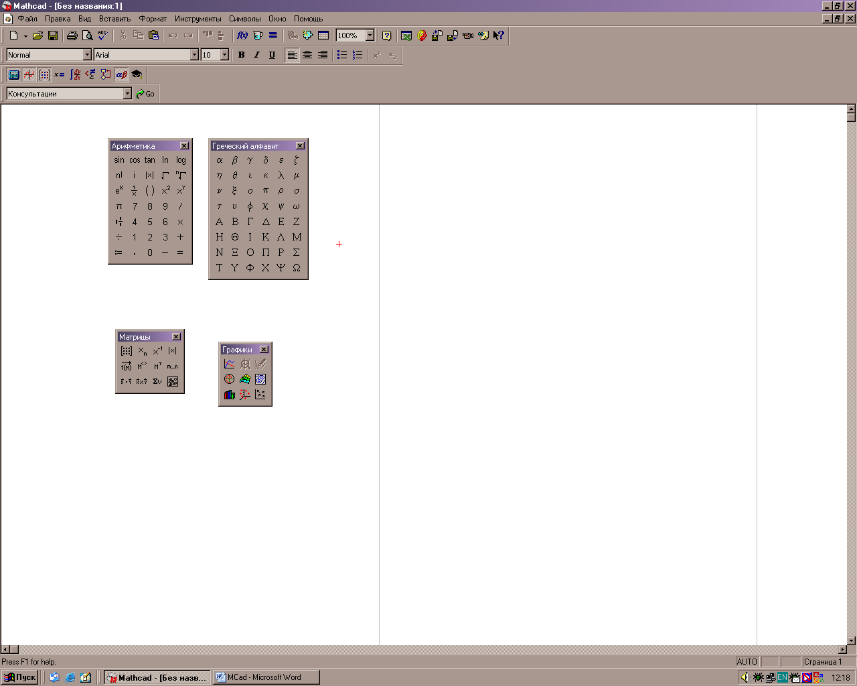The width and height of the screenshot is (857, 686).
Task: Toggle Bold formatting
Action: 242,55
